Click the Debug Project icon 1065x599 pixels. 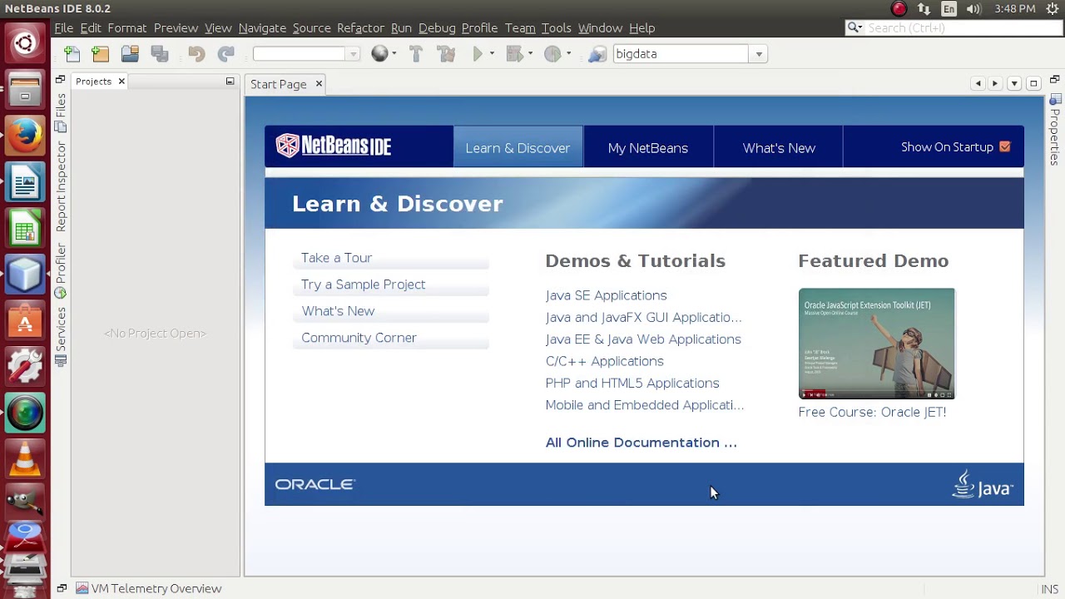click(x=514, y=54)
